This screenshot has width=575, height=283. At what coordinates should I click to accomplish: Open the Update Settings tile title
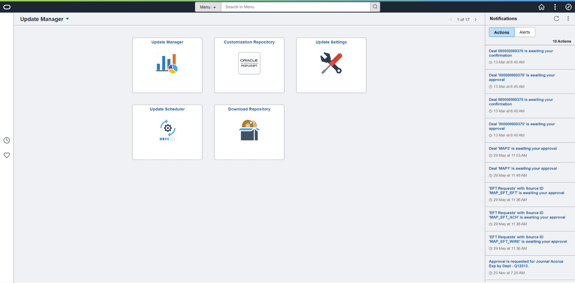click(331, 42)
